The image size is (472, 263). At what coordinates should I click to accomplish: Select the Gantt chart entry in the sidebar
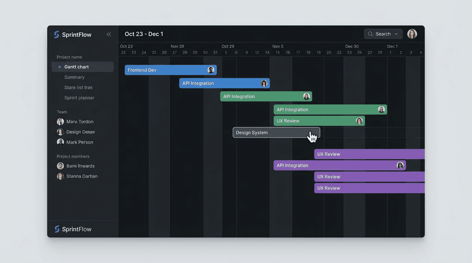(77, 66)
